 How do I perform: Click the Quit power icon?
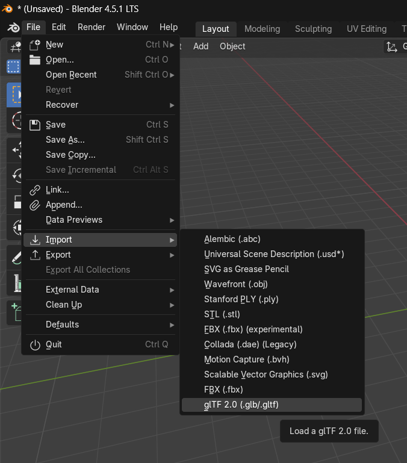pos(35,345)
